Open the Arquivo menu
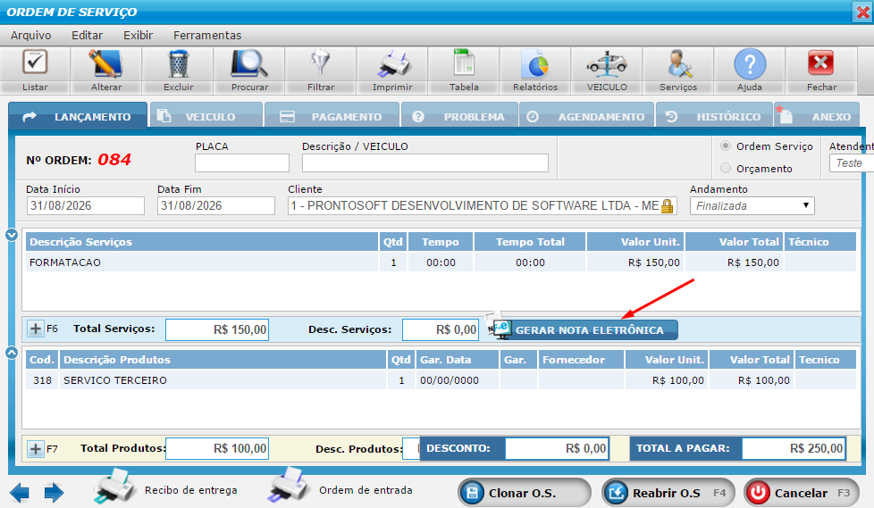Image resolution: width=874 pixels, height=508 pixels. pyautogui.click(x=30, y=35)
